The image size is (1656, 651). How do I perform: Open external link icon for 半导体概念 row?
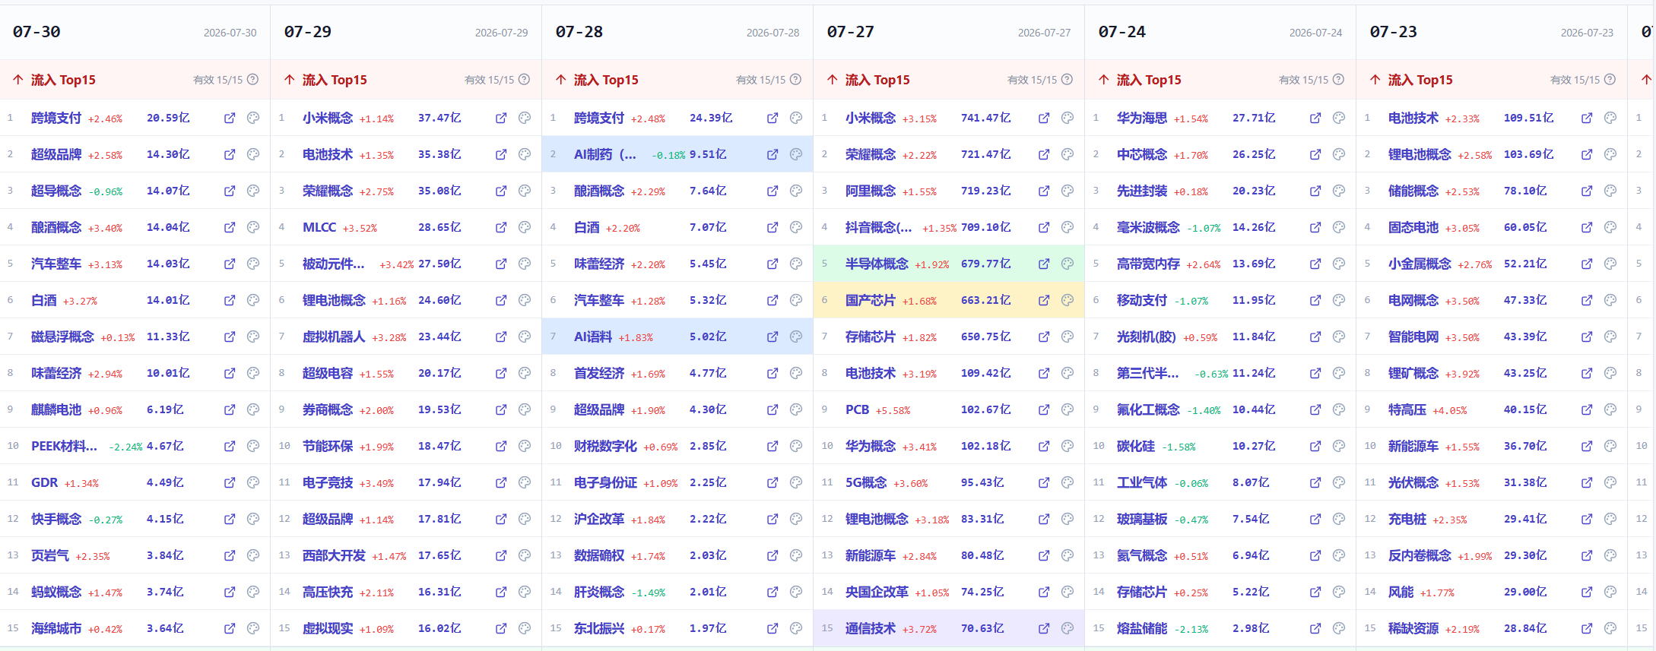(x=1044, y=264)
